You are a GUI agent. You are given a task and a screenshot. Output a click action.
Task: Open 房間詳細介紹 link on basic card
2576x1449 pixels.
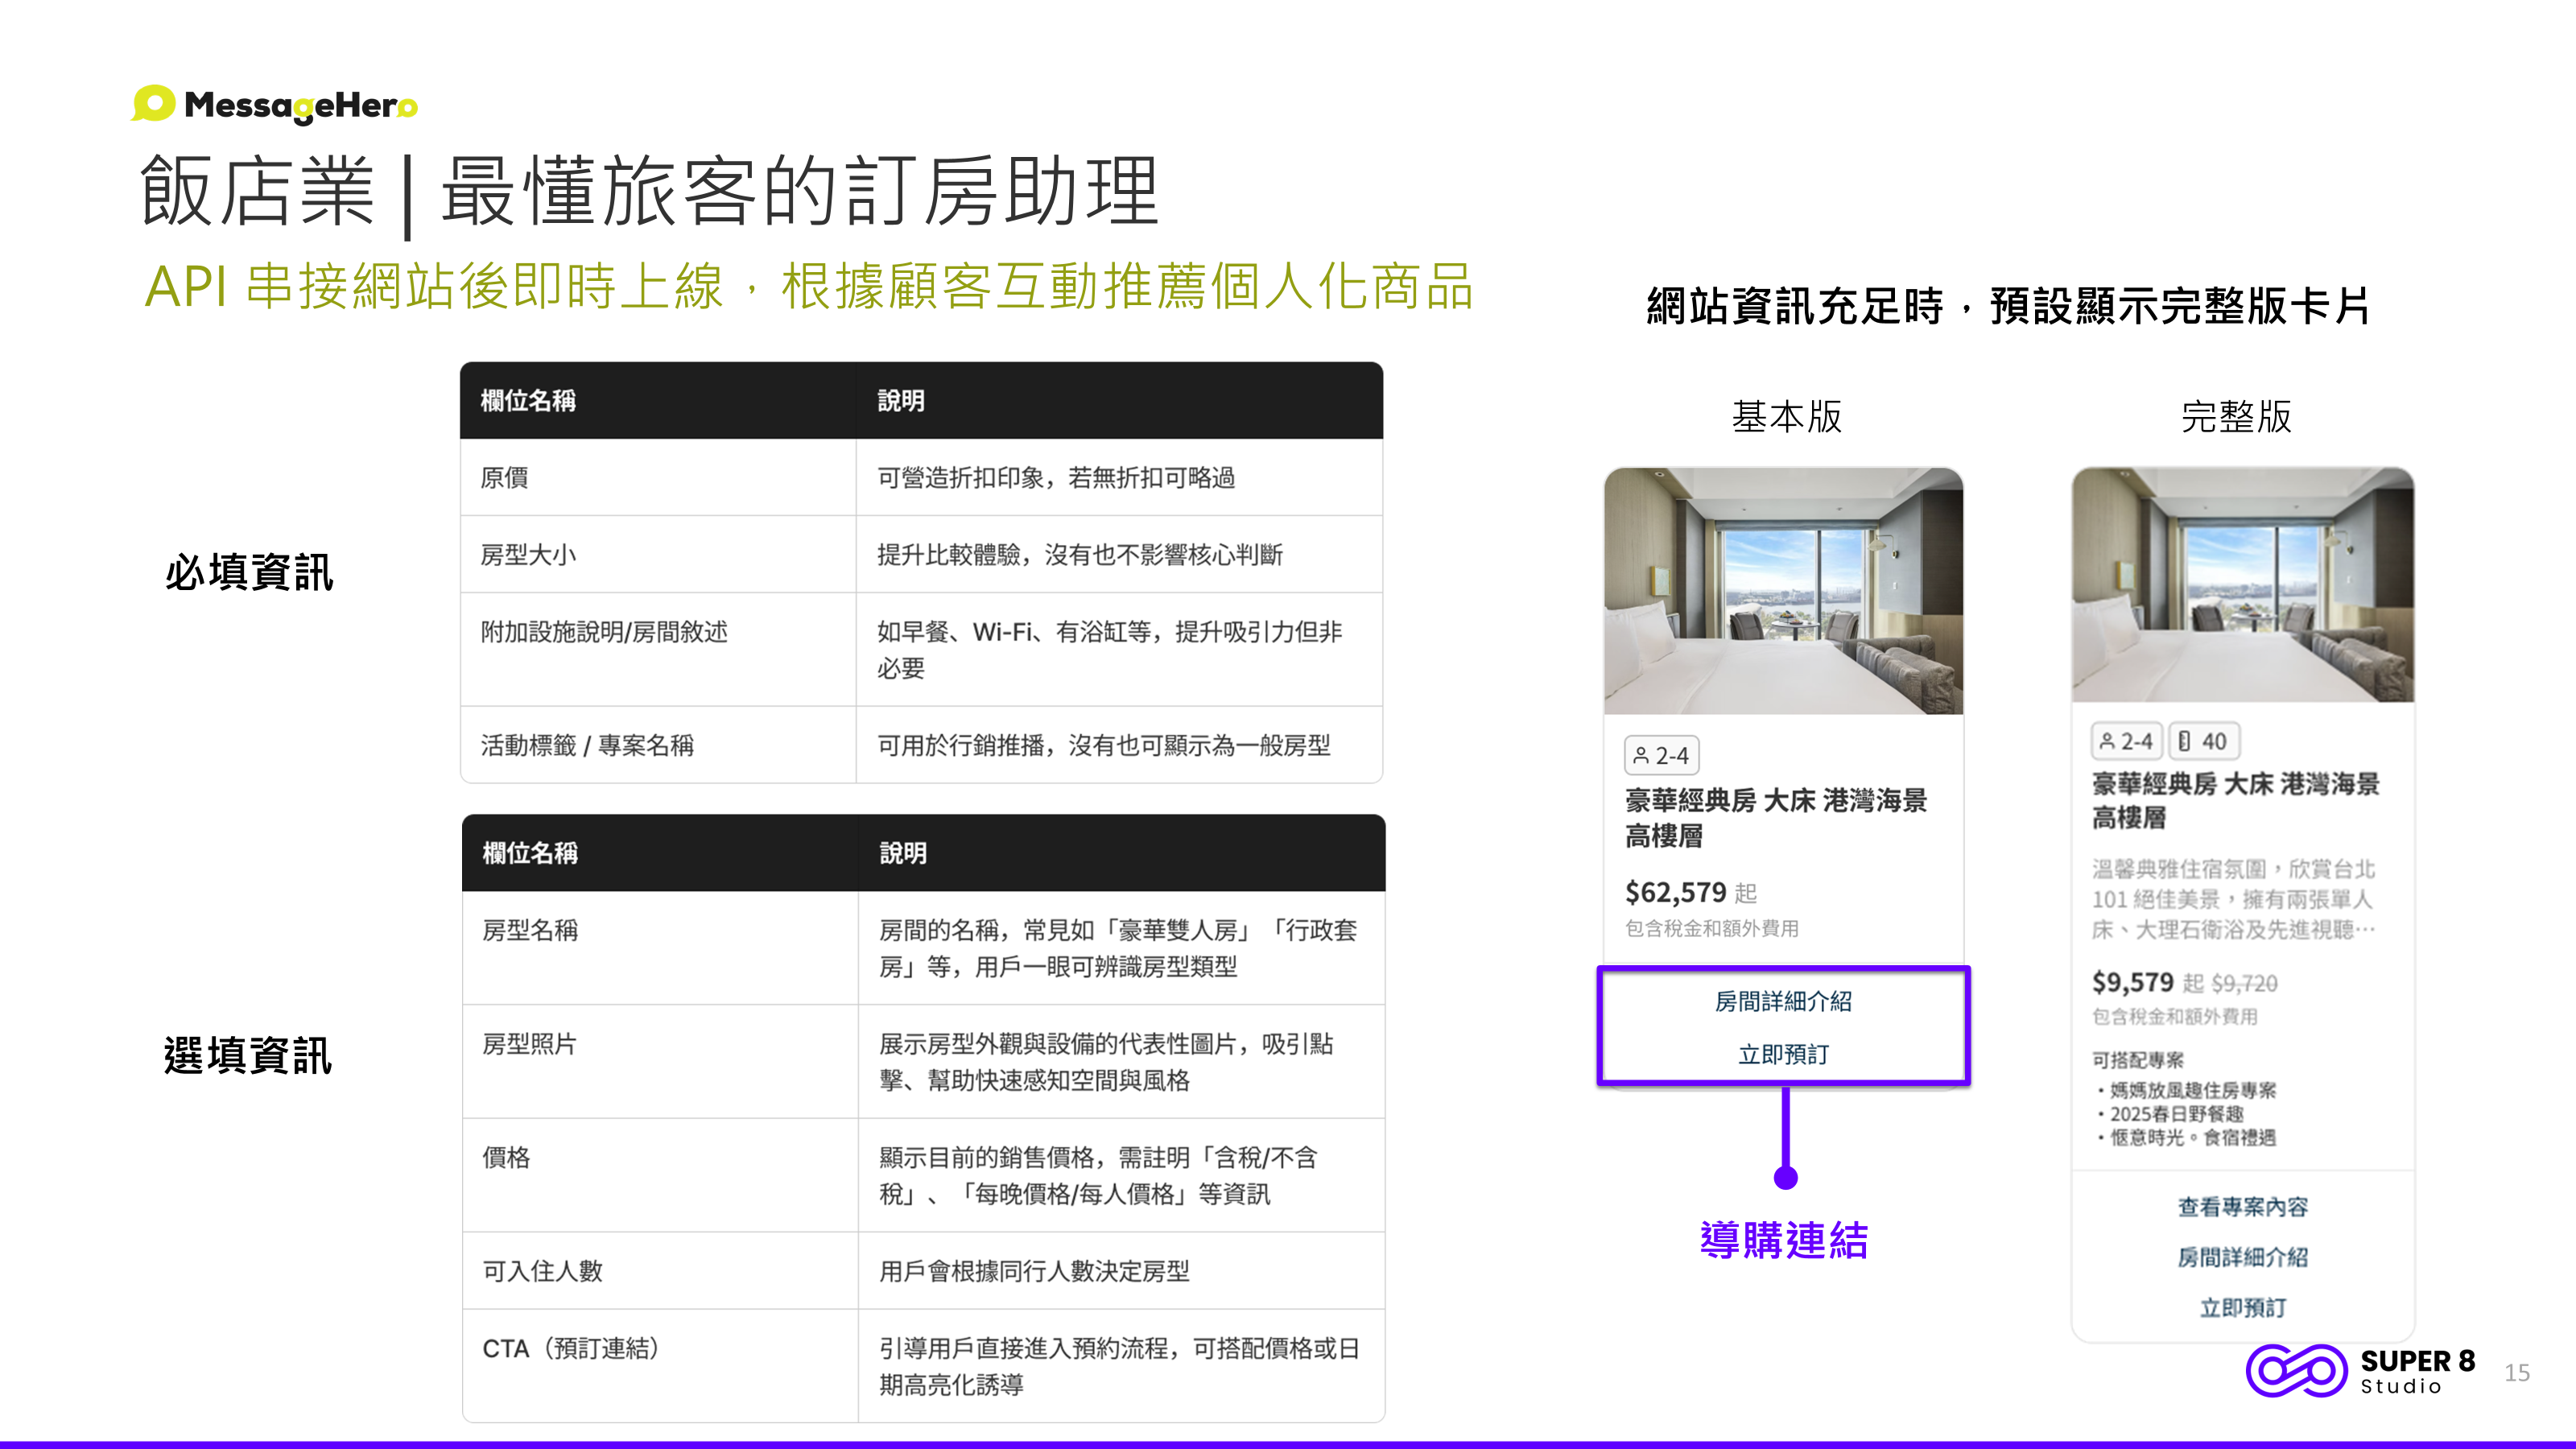(x=1783, y=1001)
